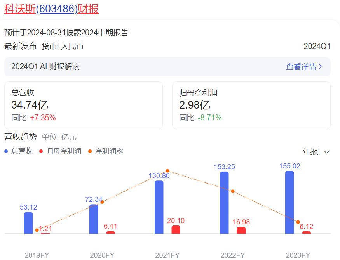
Task: Click the 72.34 revenue value label
Action: point(94,199)
